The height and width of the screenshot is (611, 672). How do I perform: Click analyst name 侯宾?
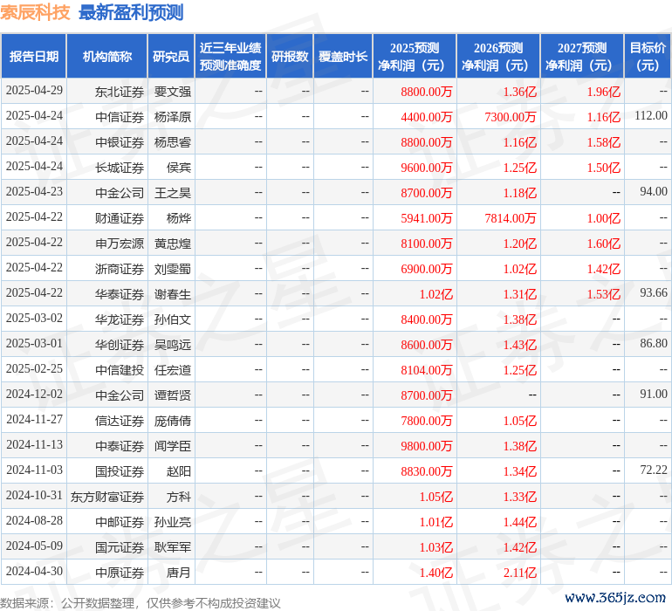[179, 168]
